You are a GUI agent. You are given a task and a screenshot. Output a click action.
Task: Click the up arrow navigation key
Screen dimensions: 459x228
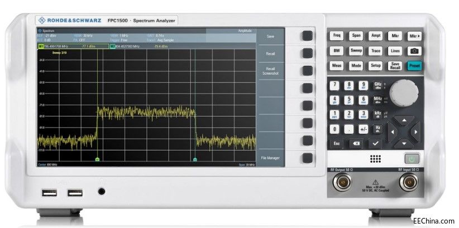404,120
